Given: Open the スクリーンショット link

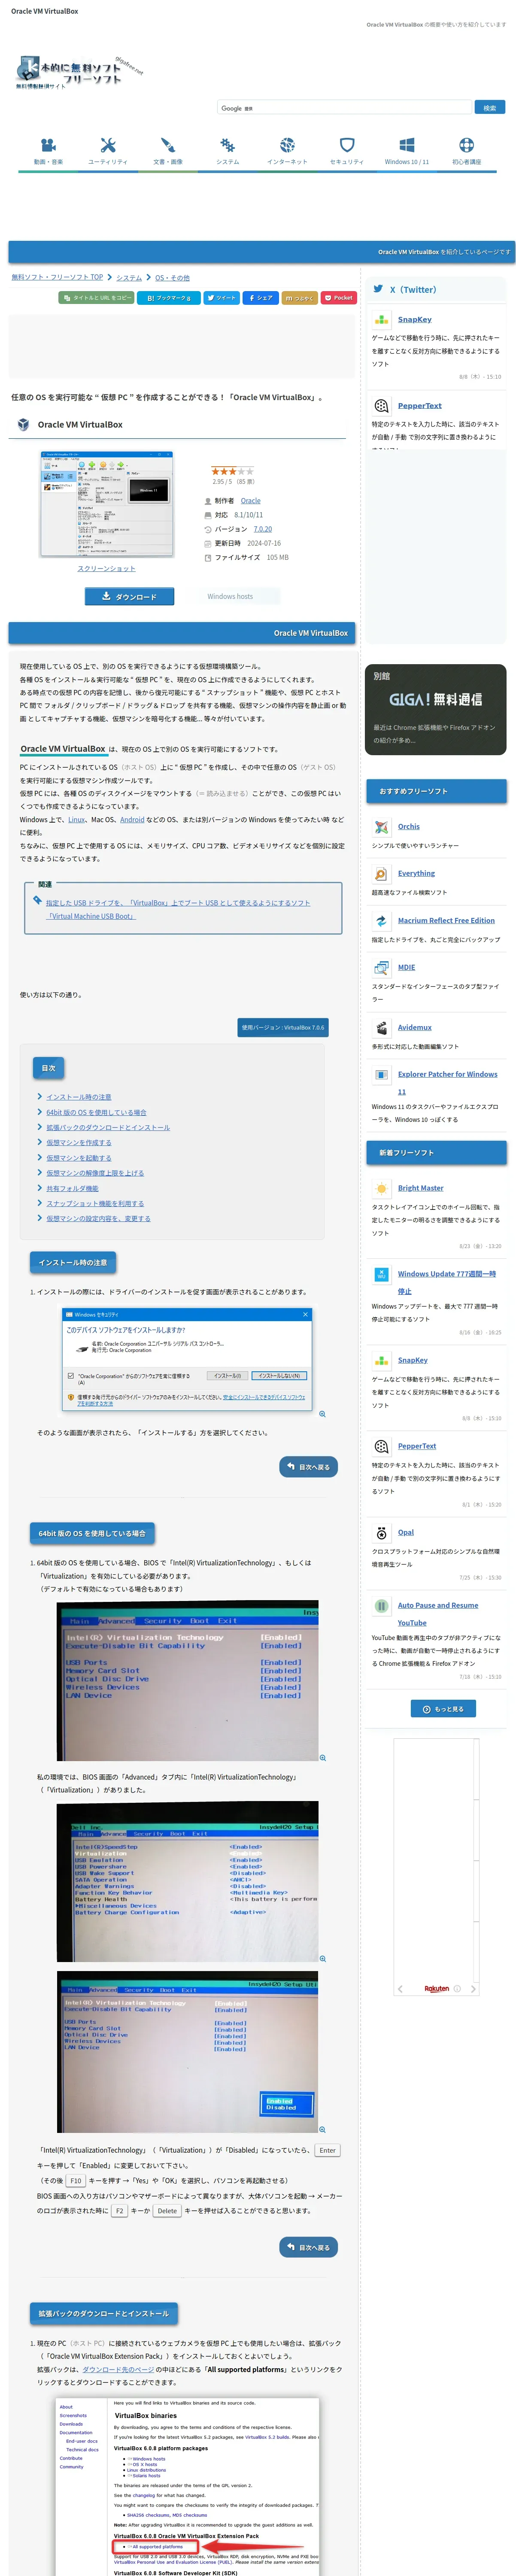Looking at the screenshot, I should coord(107,568).
